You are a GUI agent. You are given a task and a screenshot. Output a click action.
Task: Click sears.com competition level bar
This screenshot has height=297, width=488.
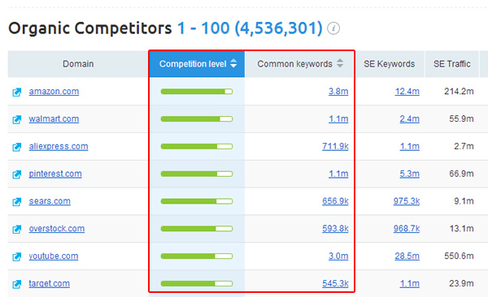(x=197, y=201)
